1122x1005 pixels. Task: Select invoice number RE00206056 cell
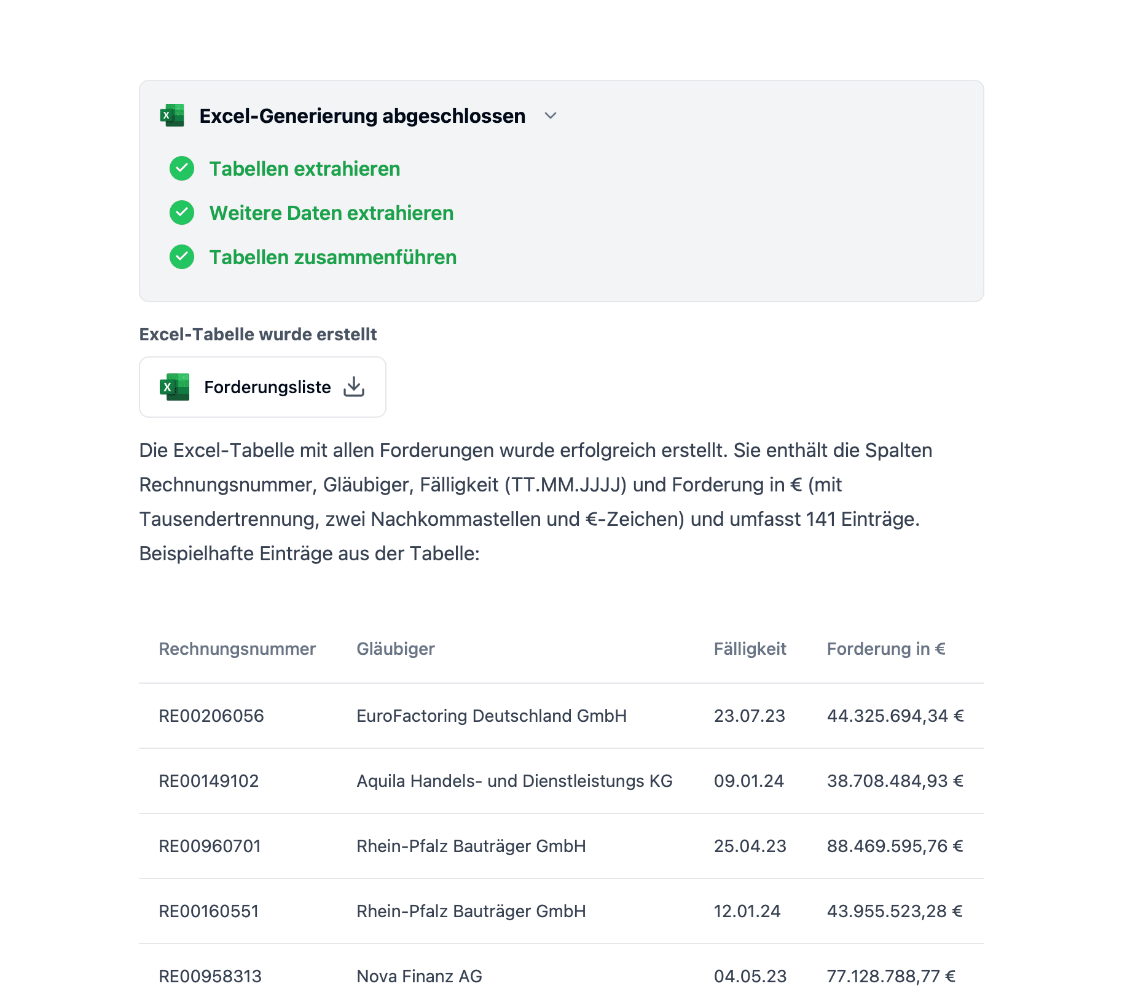[211, 716]
